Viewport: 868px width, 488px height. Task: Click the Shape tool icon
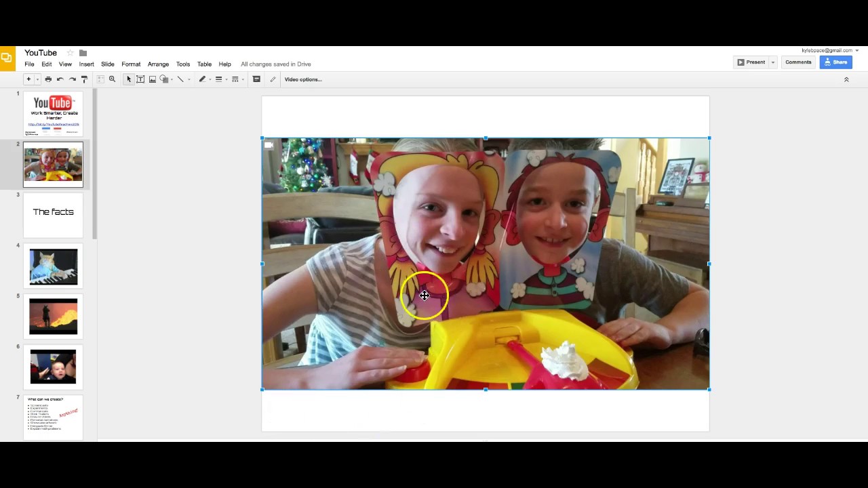click(164, 79)
